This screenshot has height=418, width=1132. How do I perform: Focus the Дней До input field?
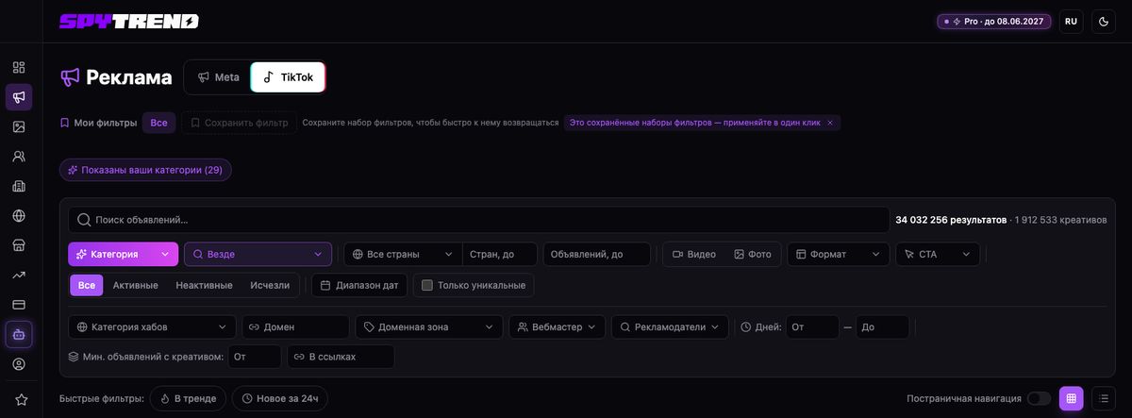tap(883, 327)
